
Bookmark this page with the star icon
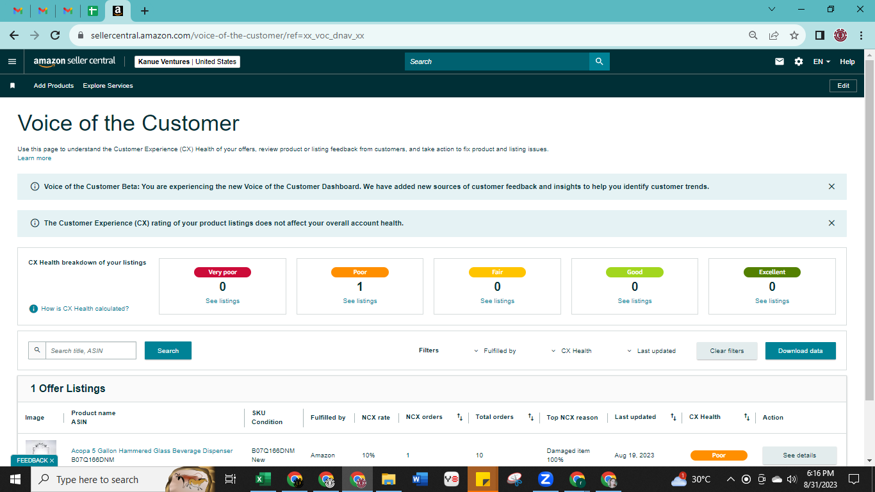point(794,35)
